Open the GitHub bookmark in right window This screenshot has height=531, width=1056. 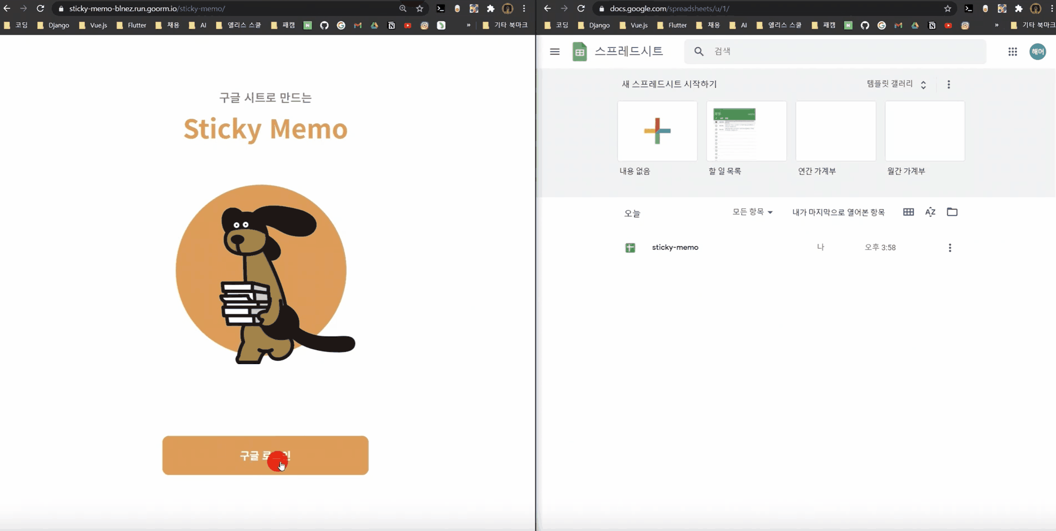(865, 25)
